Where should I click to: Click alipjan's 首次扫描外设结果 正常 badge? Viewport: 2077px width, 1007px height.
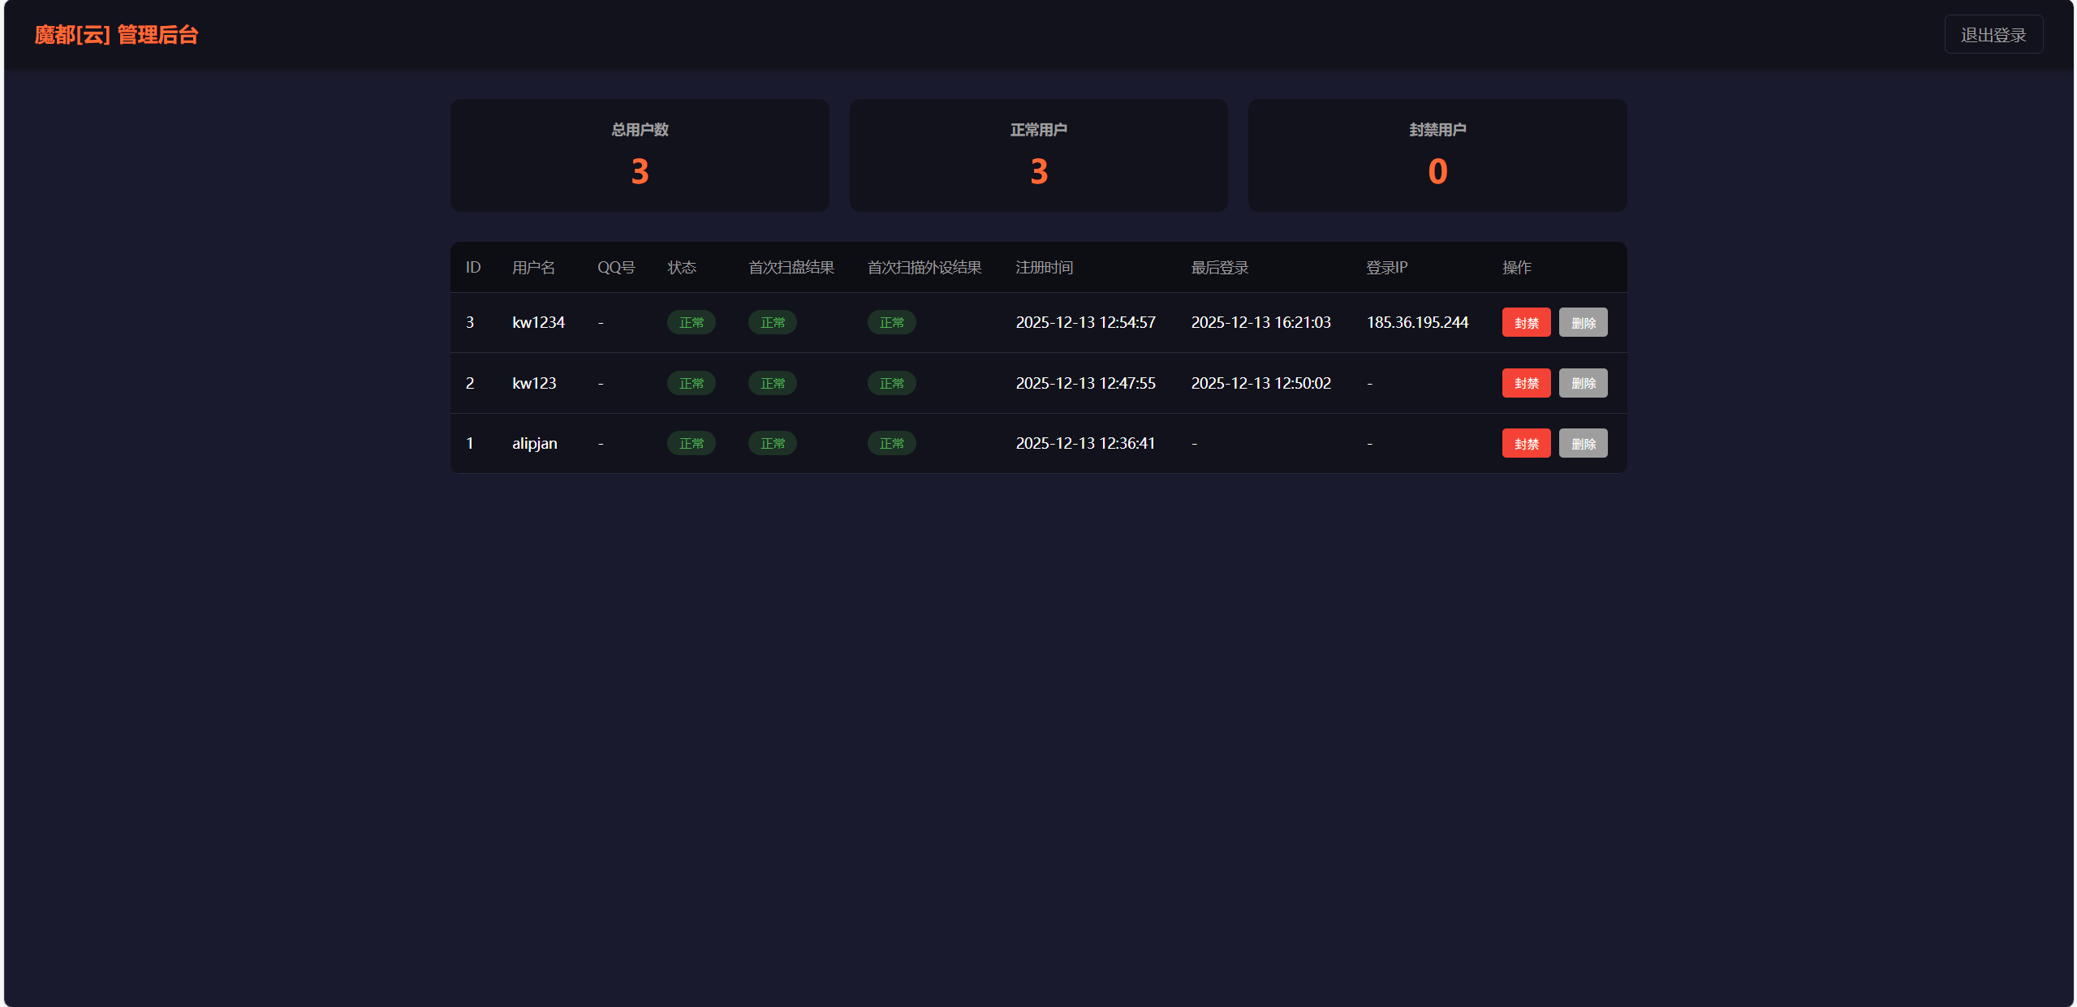[891, 444]
